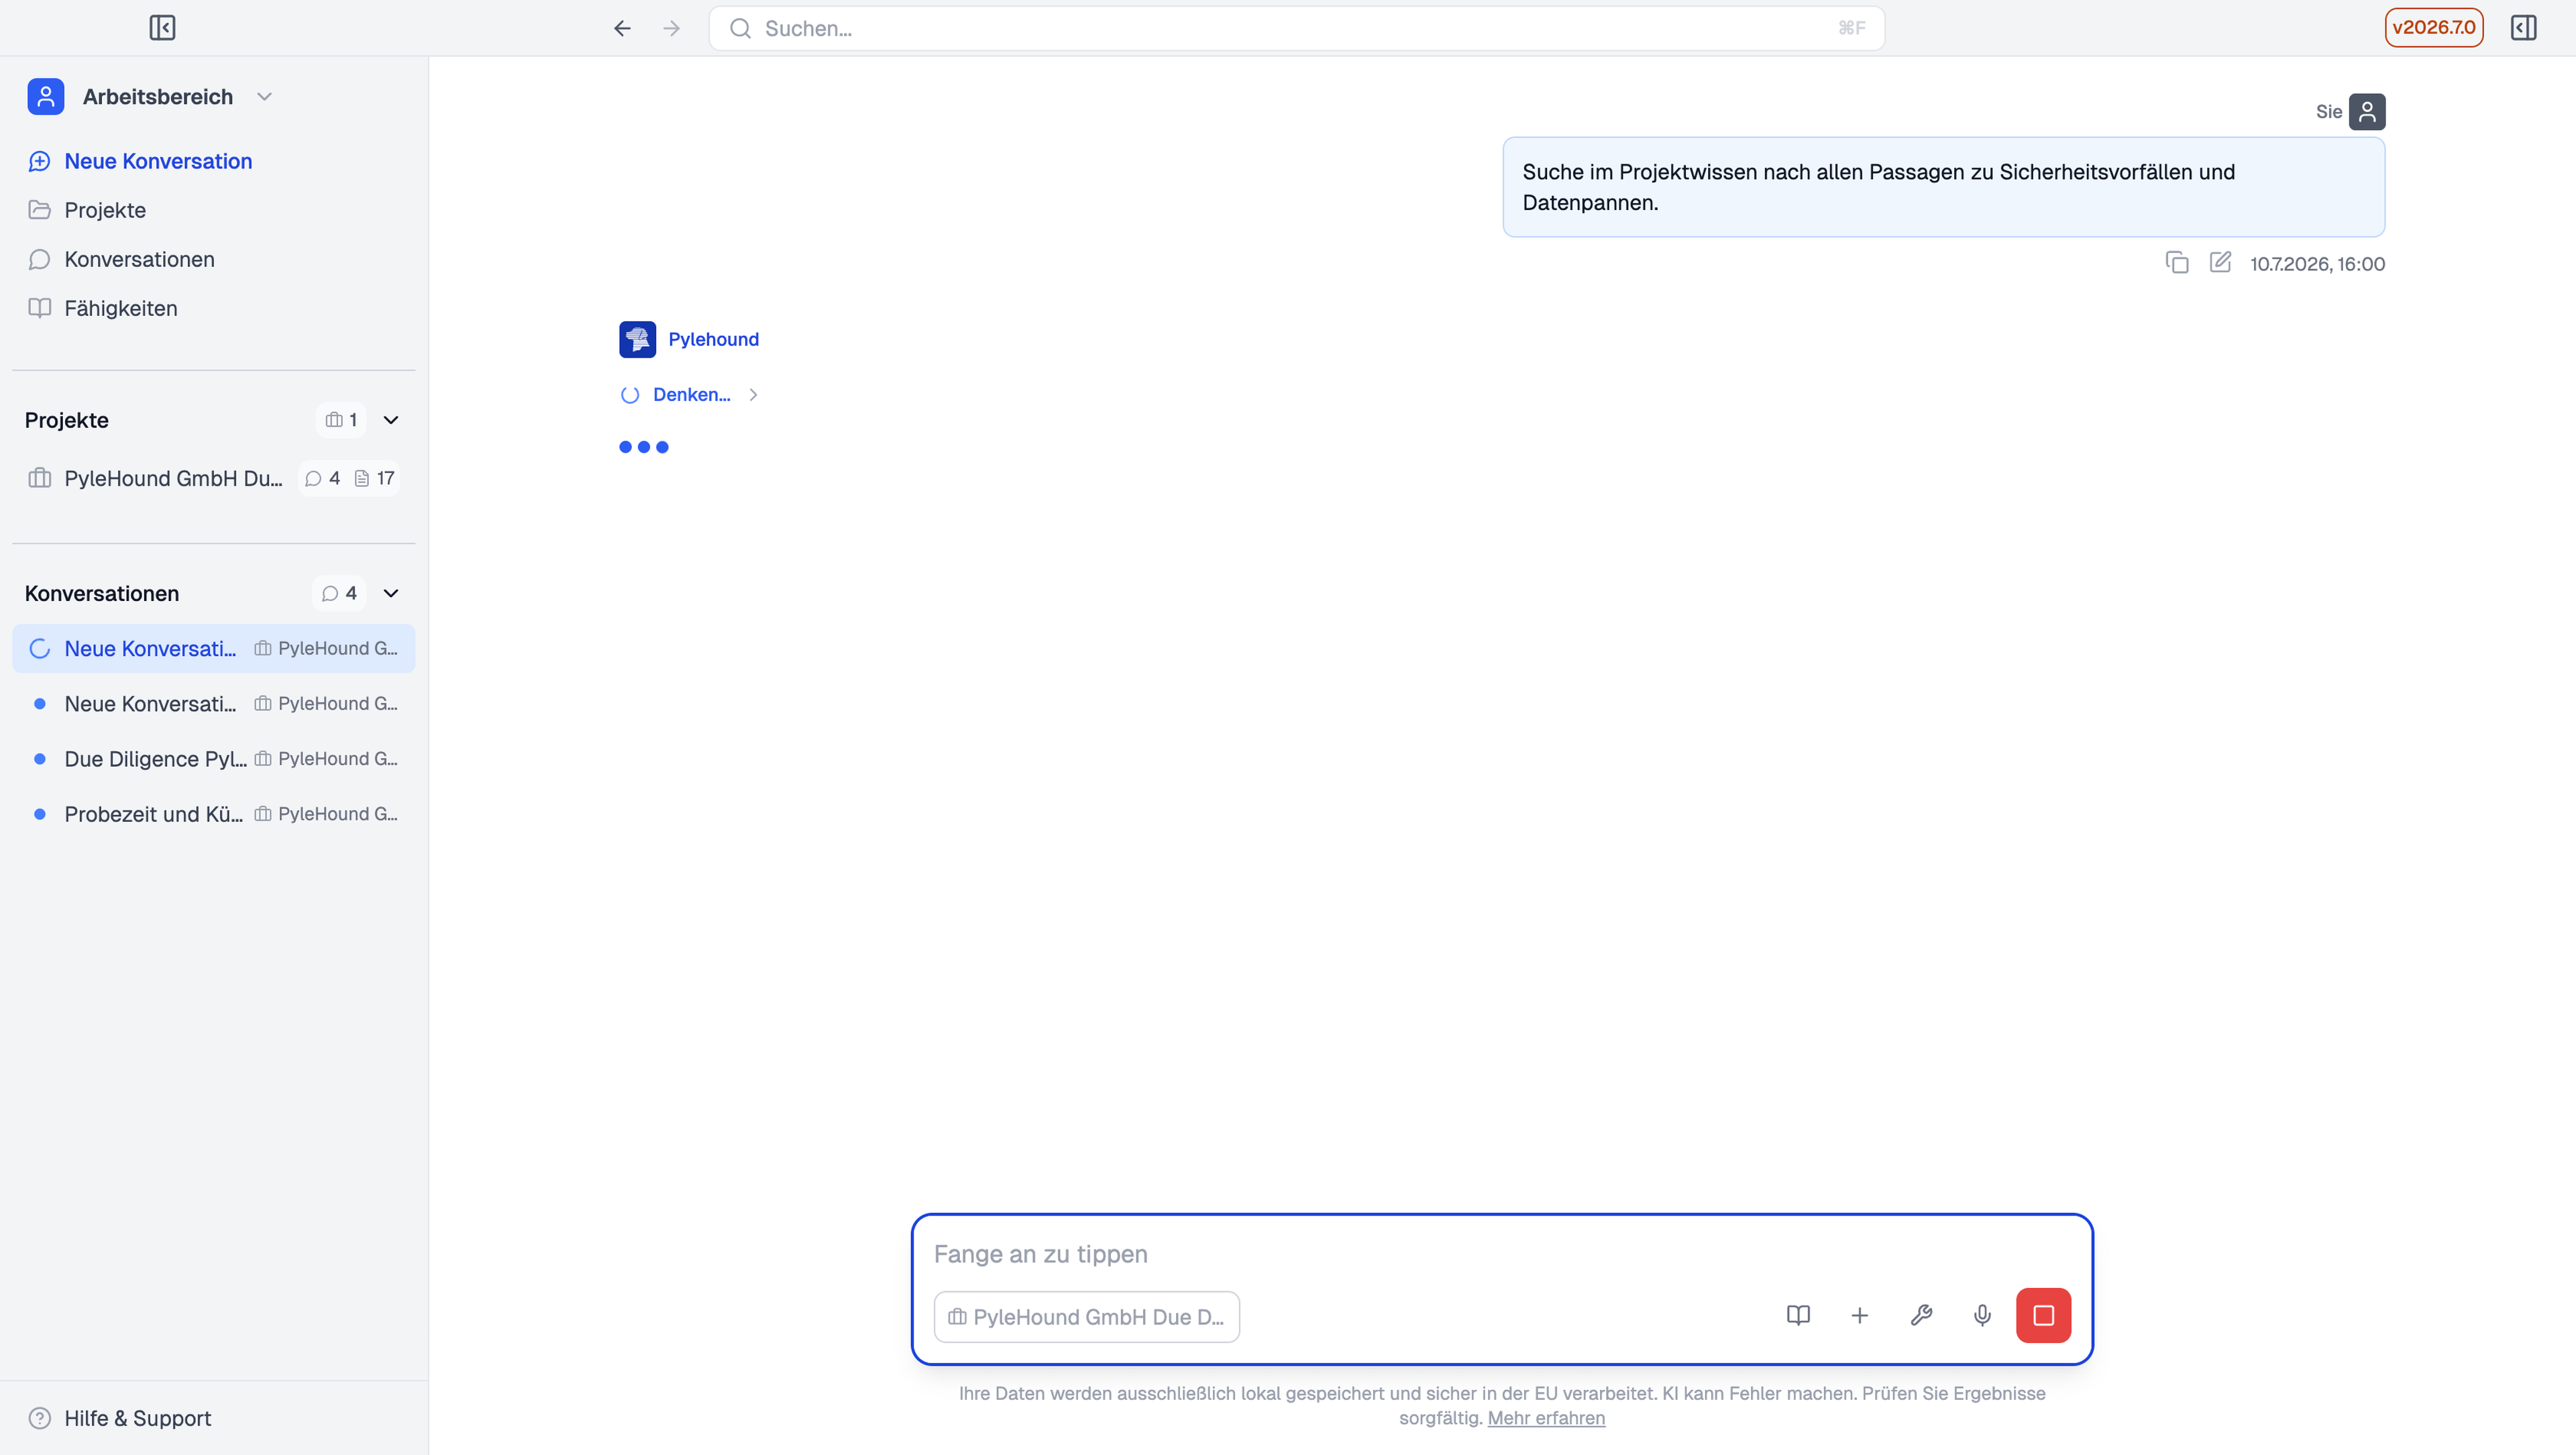Open the tools wrench icon in composer
The image size is (2576, 1455).
[1921, 1315]
